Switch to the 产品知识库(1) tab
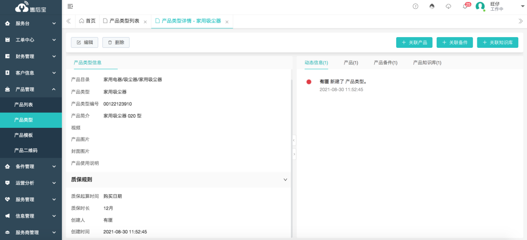This screenshot has width=527, height=240. click(x=427, y=62)
